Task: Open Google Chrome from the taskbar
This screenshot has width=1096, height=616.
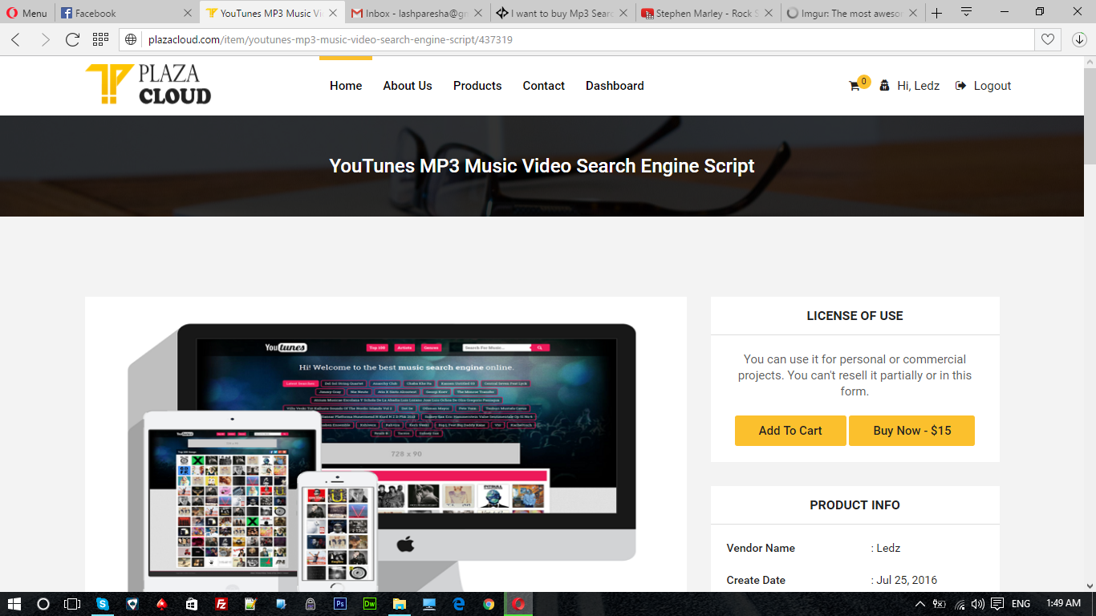Action: (489, 604)
